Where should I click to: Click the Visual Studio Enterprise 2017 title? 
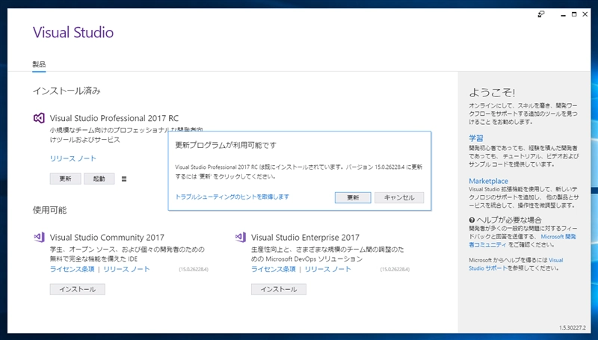pyautogui.click(x=306, y=238)
